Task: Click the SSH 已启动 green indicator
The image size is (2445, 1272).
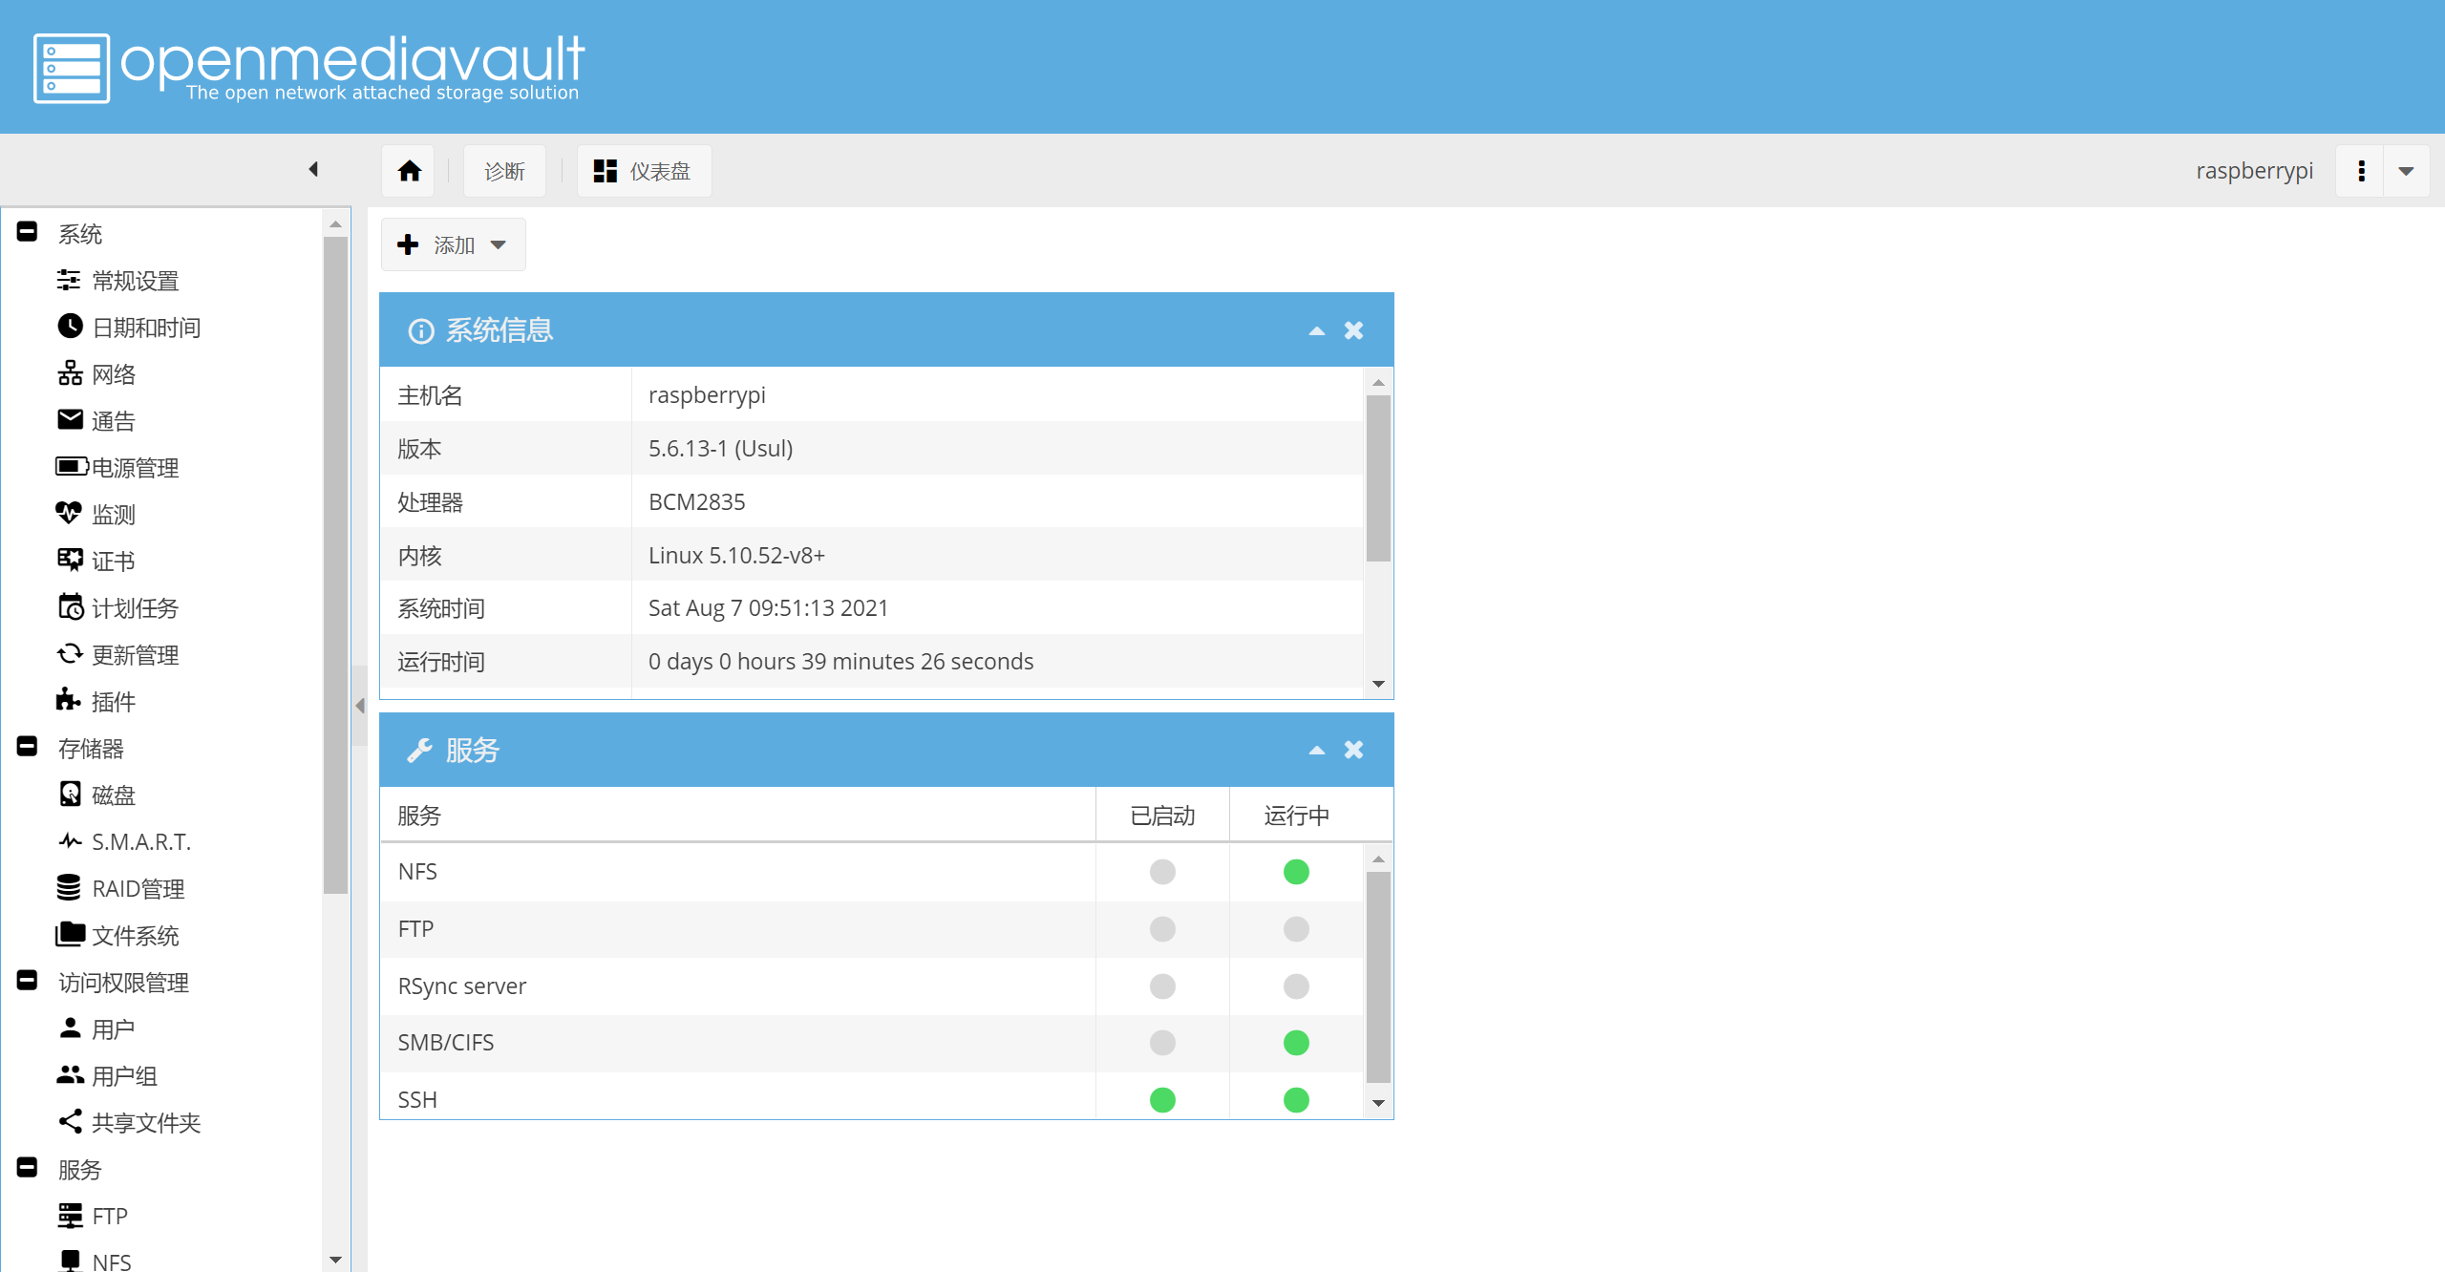Action: (1162, 1100)
